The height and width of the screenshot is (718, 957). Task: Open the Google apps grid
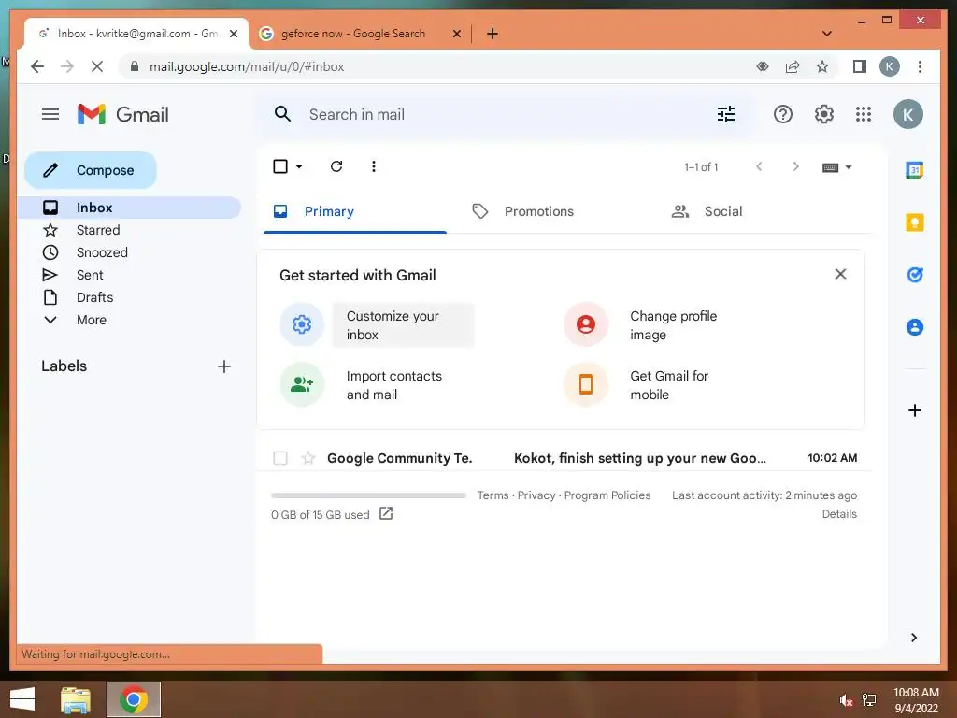863,114
